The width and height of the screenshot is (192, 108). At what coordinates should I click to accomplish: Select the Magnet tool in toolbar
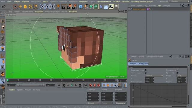pos(36,7)
